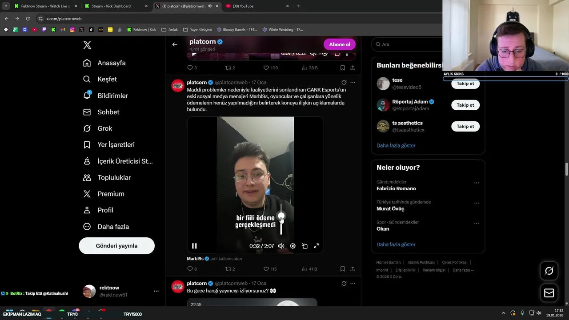The height and width of the screenshot is (320, 569).
Task: Go back with the profile header arrow
Action: [175, 44]
